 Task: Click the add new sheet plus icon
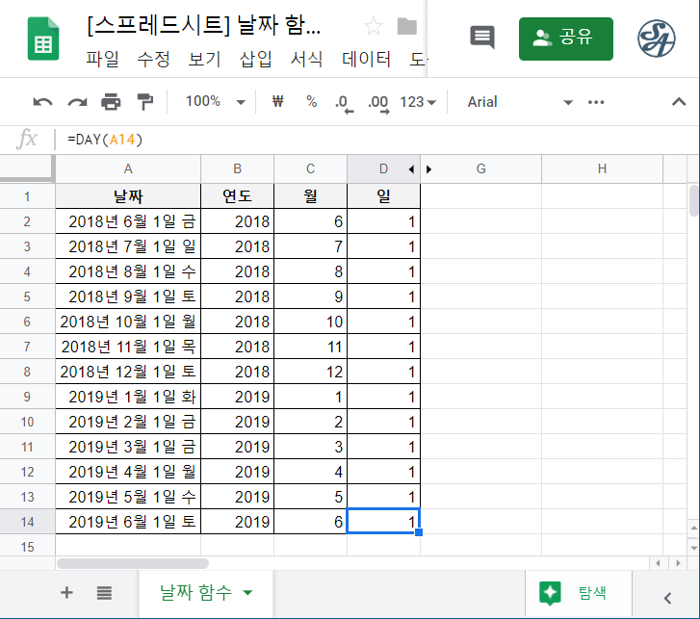[66, 593]
